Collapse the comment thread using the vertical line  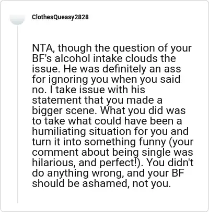(17, 114)
